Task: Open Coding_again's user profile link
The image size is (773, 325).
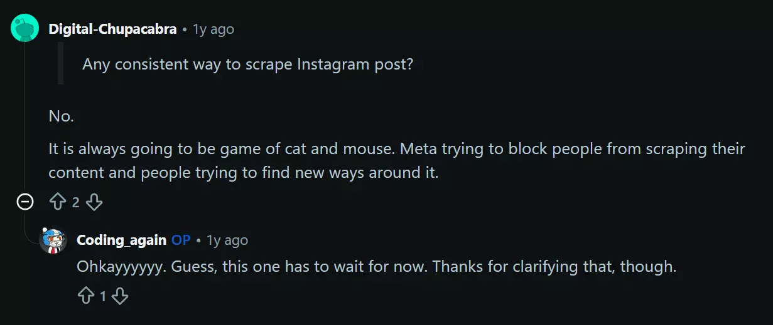Action: pos(121,240)
